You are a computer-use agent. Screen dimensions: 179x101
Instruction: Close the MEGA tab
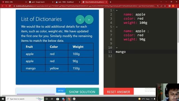coord(26,2)
